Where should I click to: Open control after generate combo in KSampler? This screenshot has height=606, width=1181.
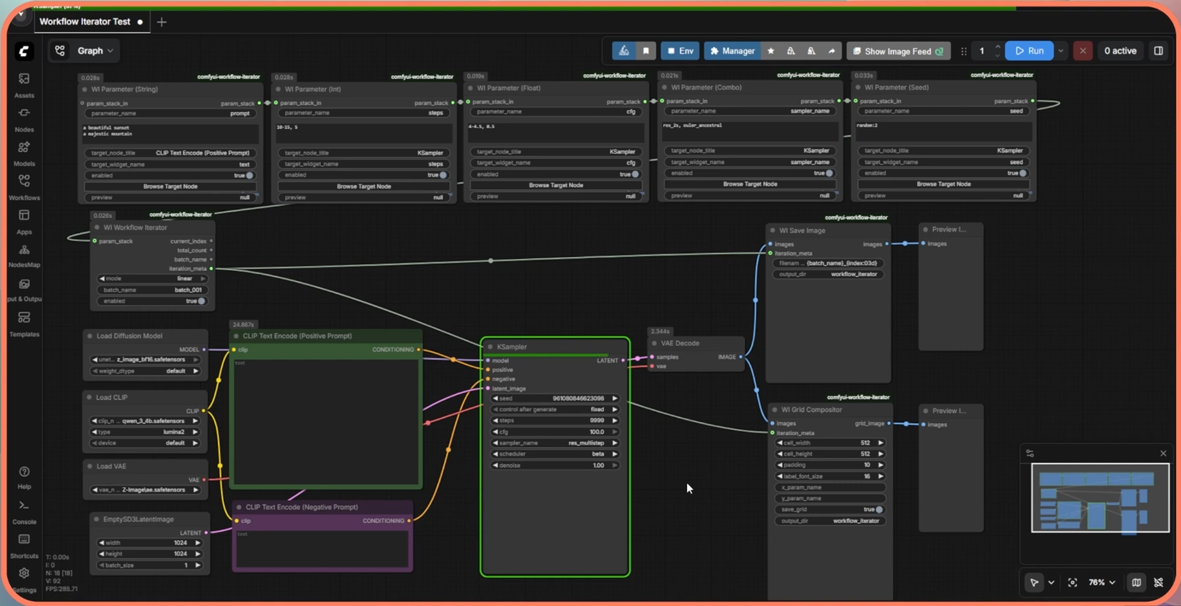pyautogui.click(x=555, y=409)
